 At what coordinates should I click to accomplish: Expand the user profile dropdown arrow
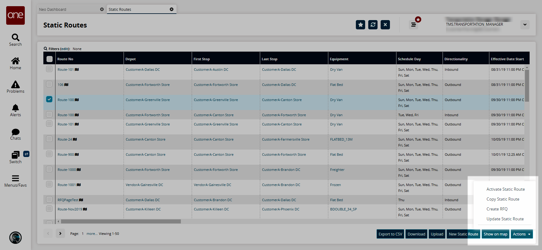525,25
